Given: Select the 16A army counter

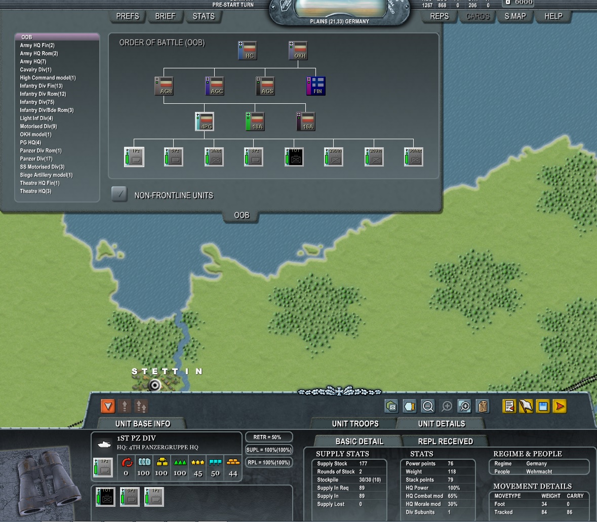Looking at the screenshot, I should point(306,122).
